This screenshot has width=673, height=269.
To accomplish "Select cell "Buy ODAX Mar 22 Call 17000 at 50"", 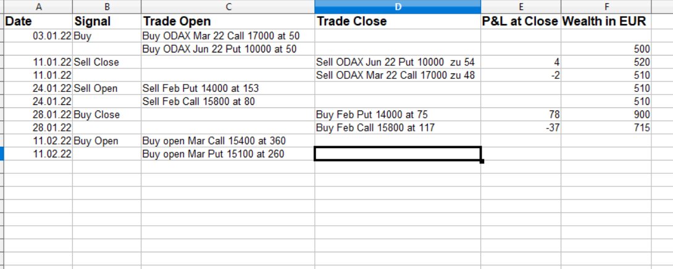I will coord(228,36).
